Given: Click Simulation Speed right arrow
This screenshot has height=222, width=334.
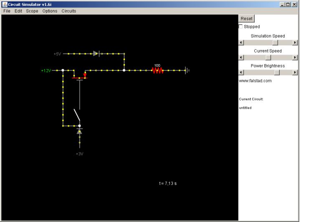Looking at the screenshot, I should tap(295, 42).
